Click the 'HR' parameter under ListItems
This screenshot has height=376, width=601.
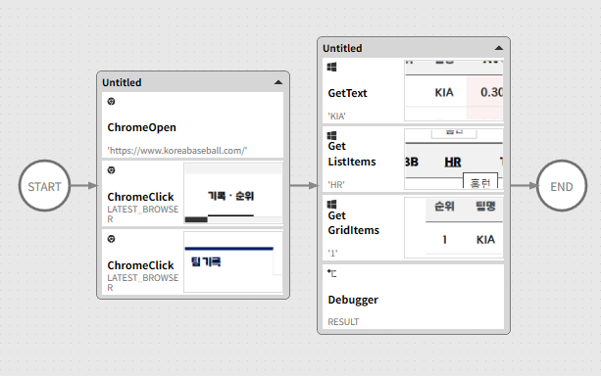point(336,185)
